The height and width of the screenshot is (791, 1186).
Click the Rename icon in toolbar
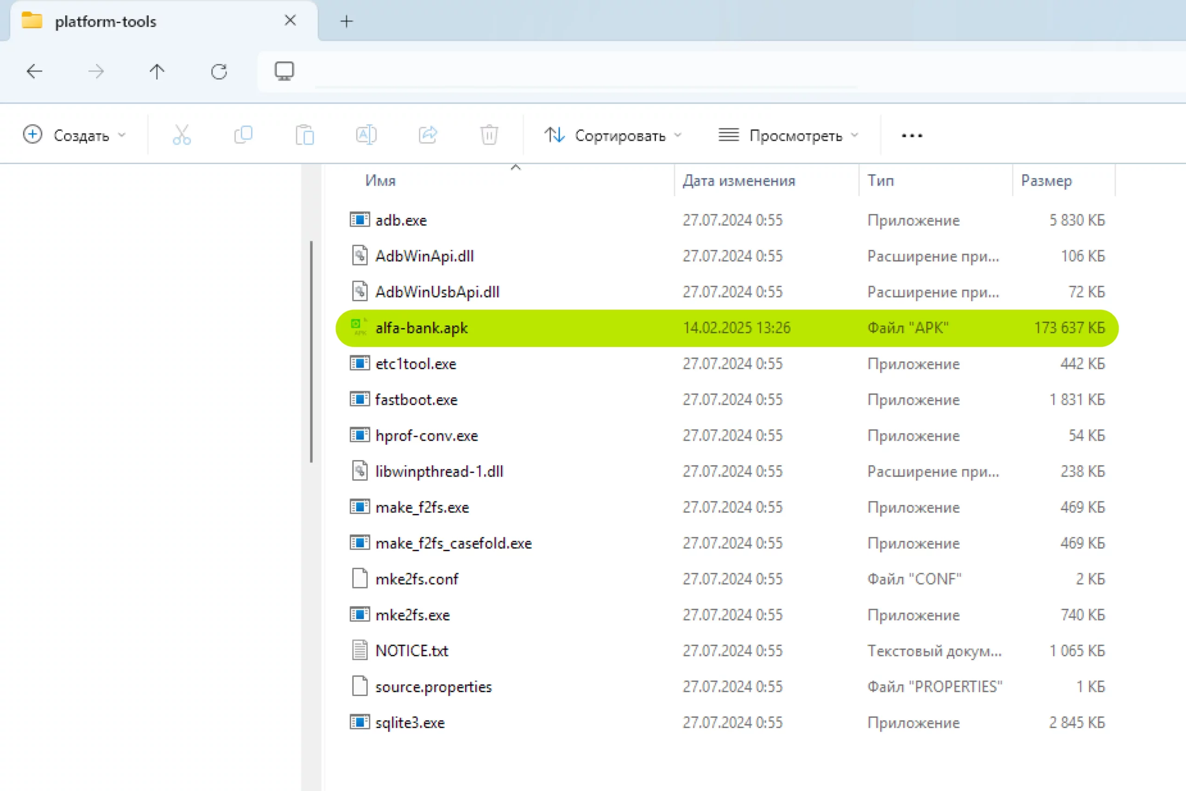[366, 135]
